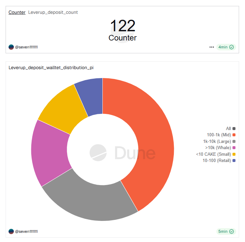Click the pink Whale legend color swatch

[x=234, y=148]
